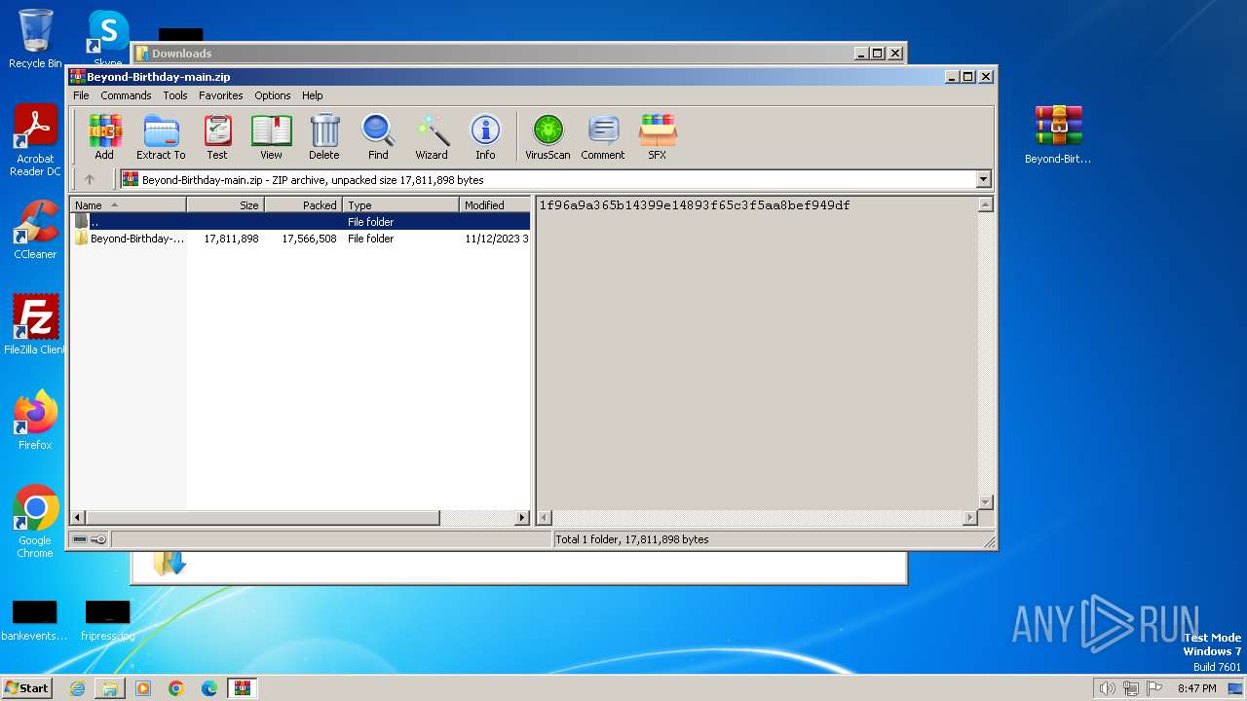Open the Help menu
This screenshot has height=701, width=1247.
(312, 95)
